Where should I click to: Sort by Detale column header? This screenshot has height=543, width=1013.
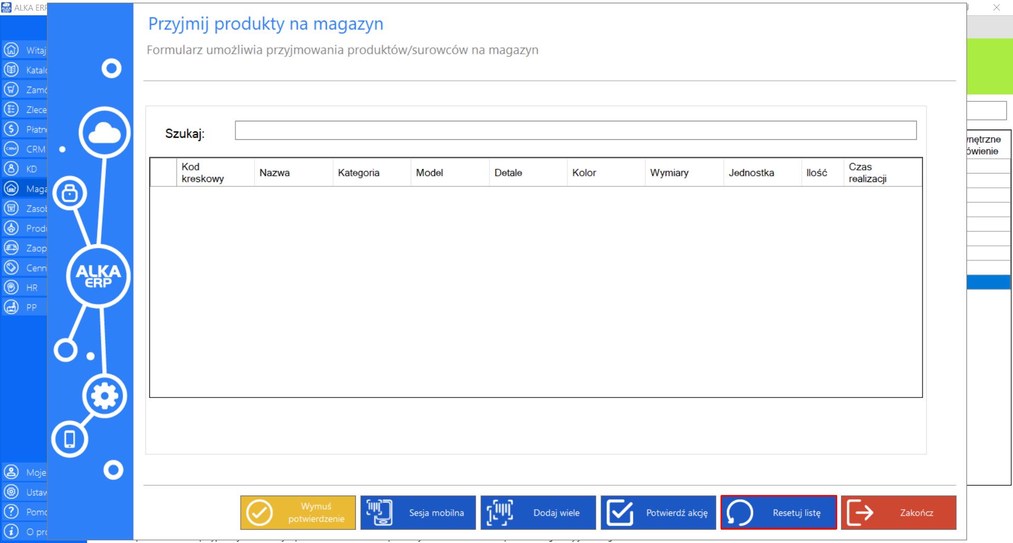(528, 173)
